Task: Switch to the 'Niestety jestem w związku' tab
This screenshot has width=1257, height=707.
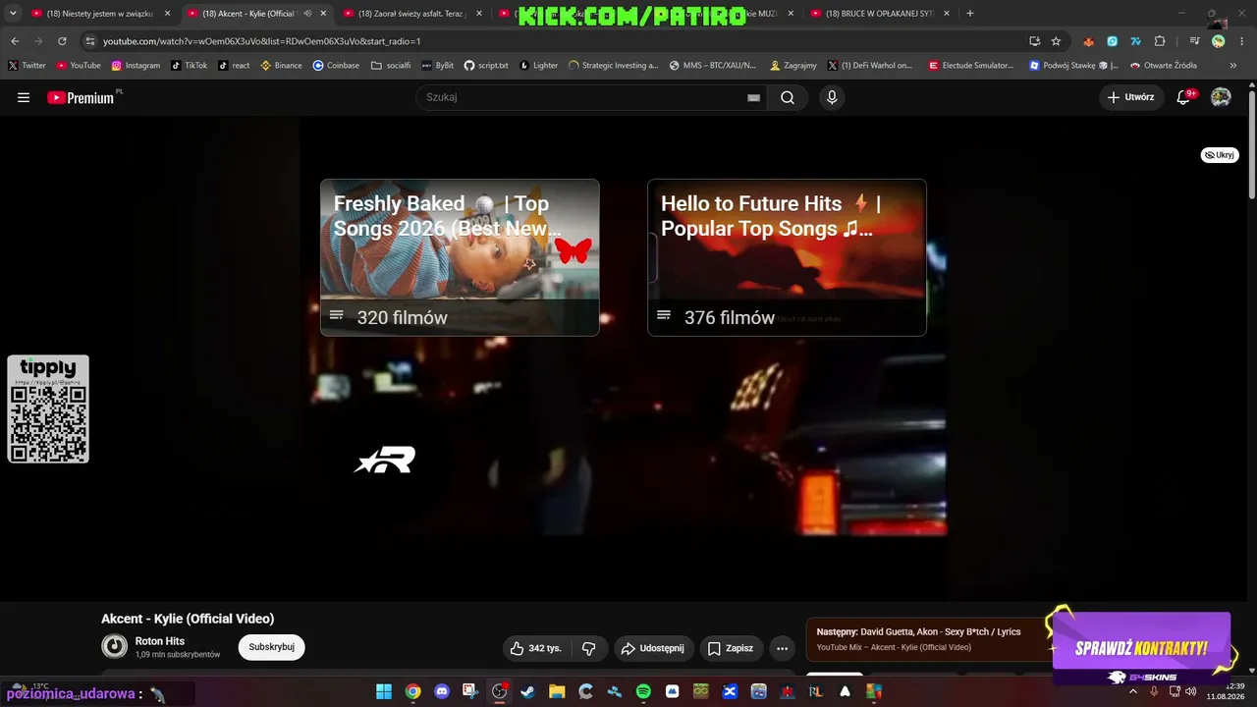Action: click(98, 14)
